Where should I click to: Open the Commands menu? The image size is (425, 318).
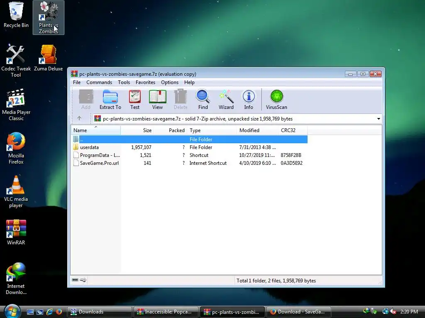coord(99,82)
